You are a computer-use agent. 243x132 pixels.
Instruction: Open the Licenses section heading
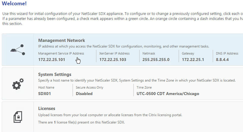pos(47,109)
